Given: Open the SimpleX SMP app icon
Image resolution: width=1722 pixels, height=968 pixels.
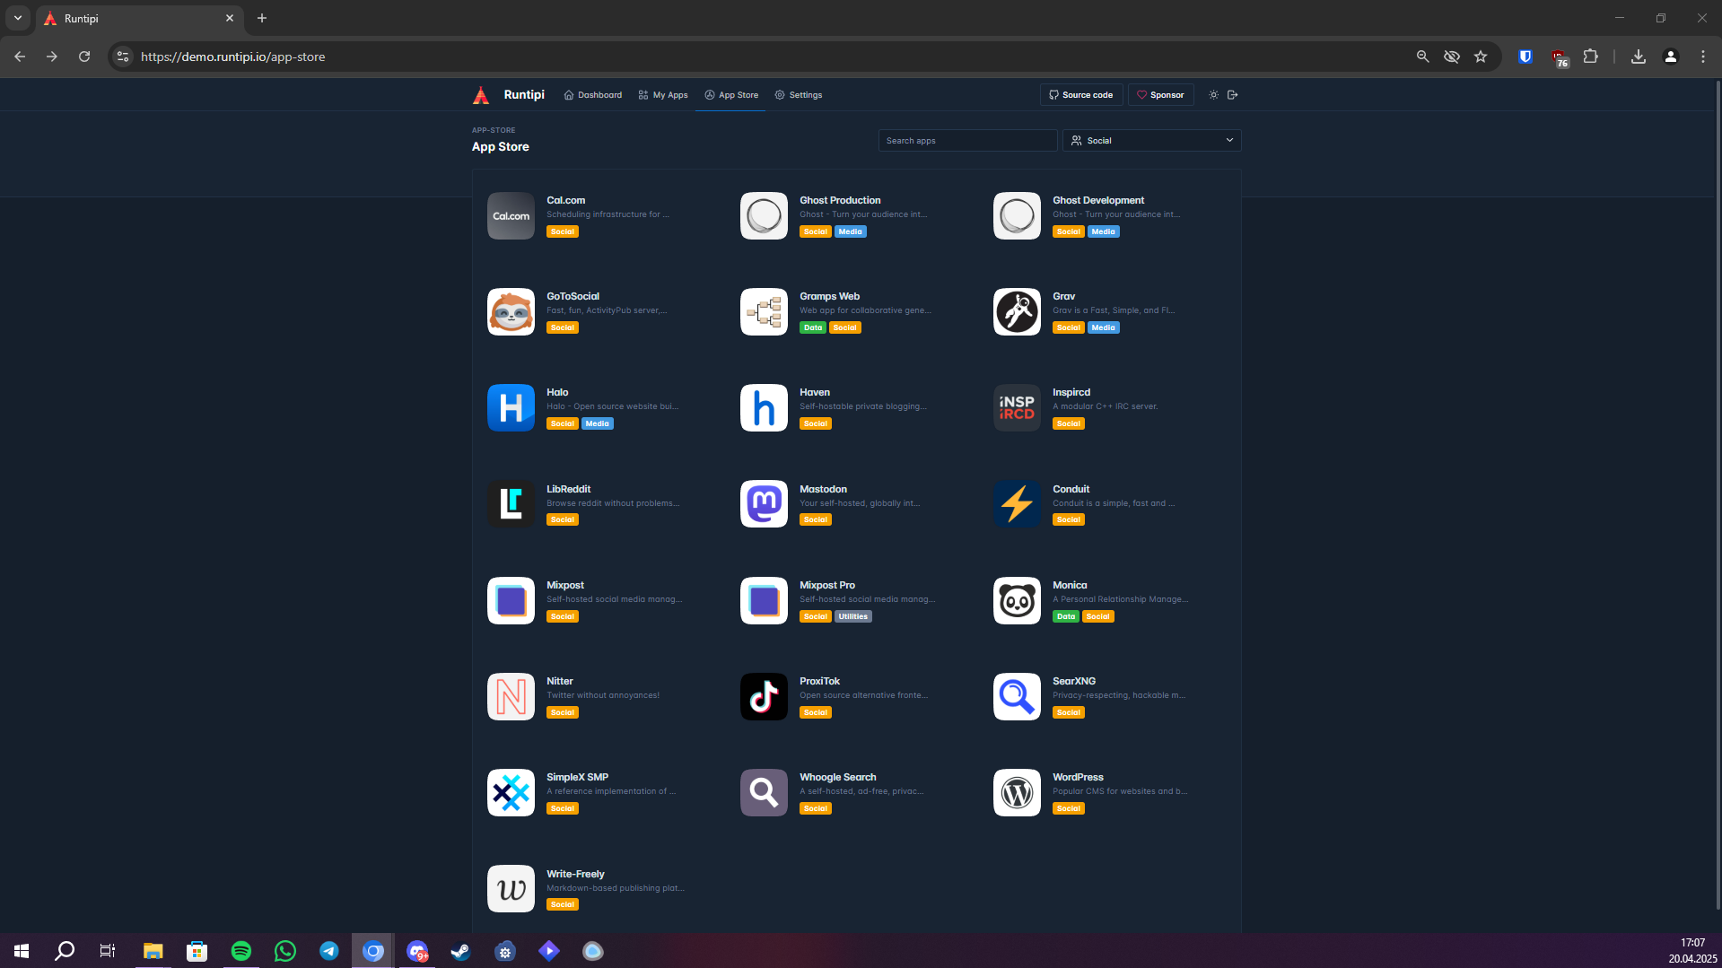Looking at the screenshot, I should tap(511, 792).
